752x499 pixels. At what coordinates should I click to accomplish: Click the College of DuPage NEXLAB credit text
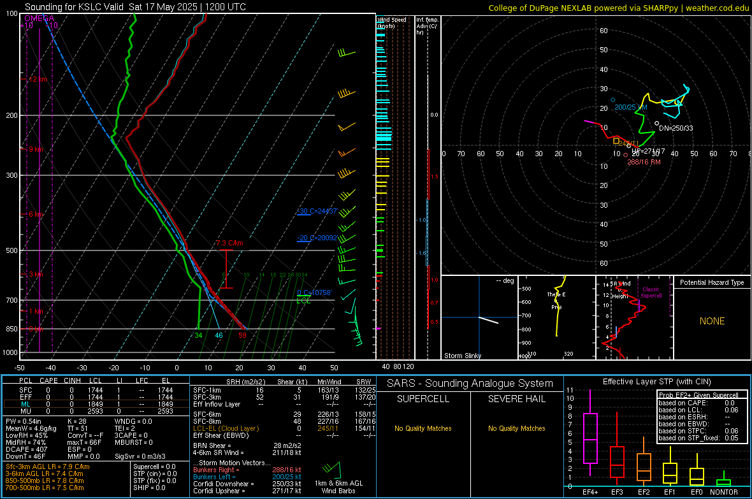click(x=618, y=8)
